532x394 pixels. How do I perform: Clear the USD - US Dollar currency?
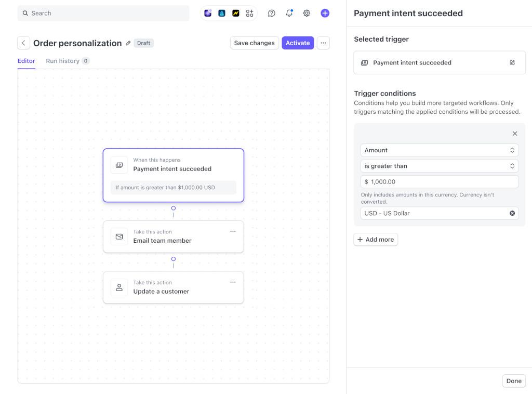512,213
